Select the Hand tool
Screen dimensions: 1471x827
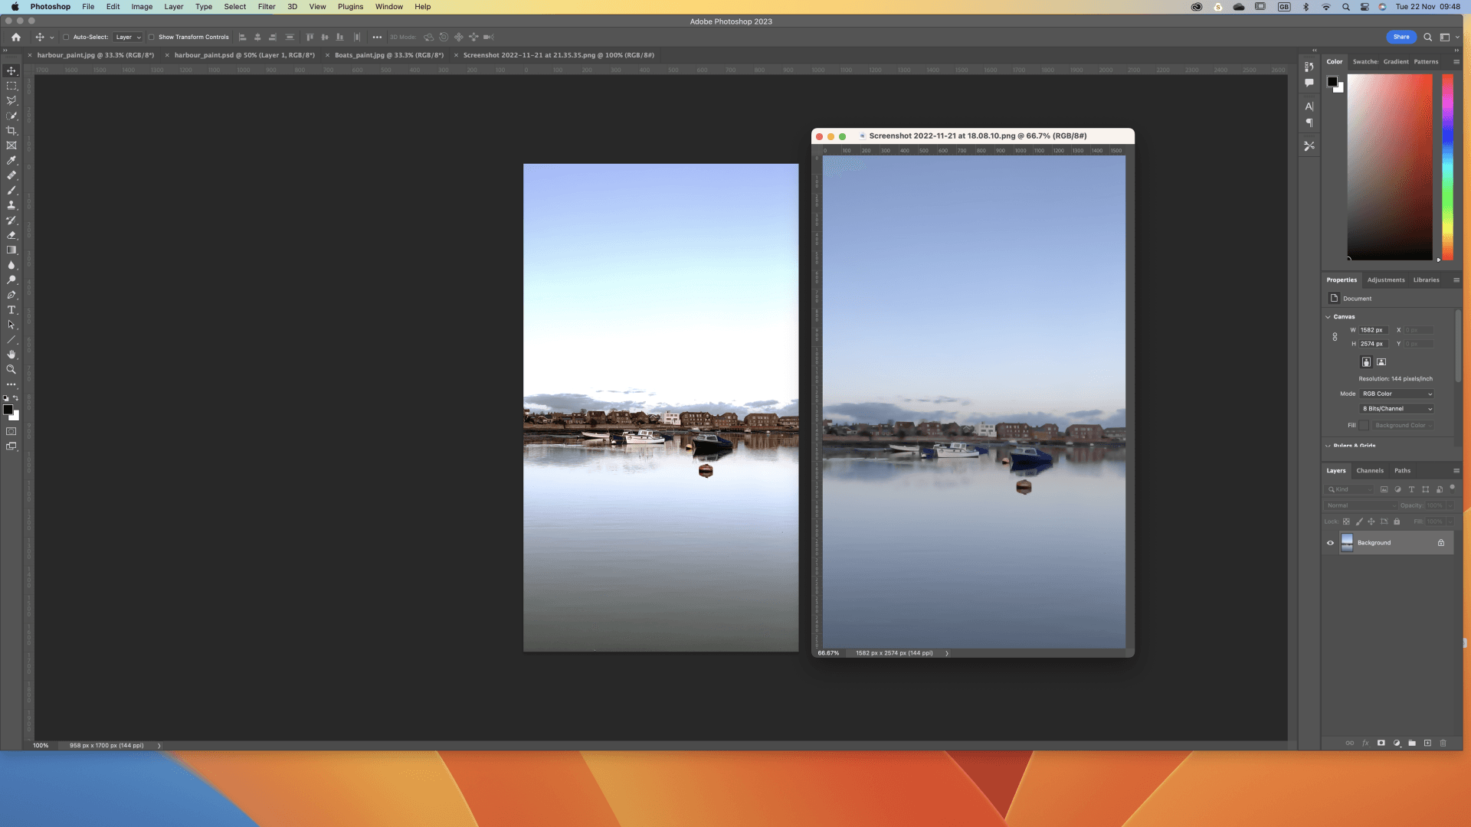pyautogui.click(x=11, y=355)
